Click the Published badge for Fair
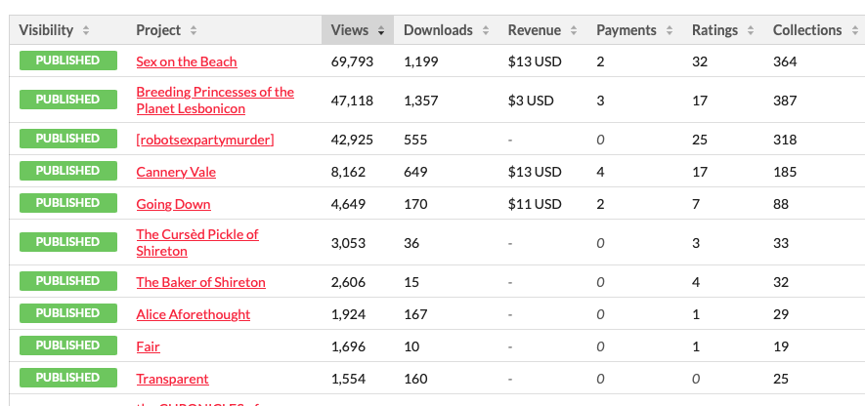865x406 pixels. pyautogui.click(x=67, y=345)
